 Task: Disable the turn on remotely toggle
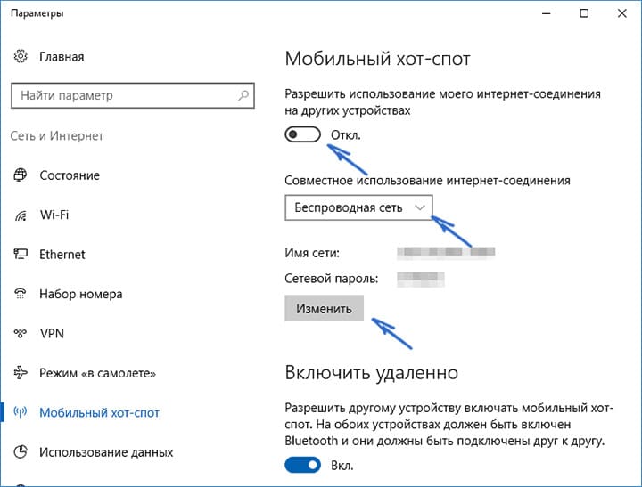point(302,465)
